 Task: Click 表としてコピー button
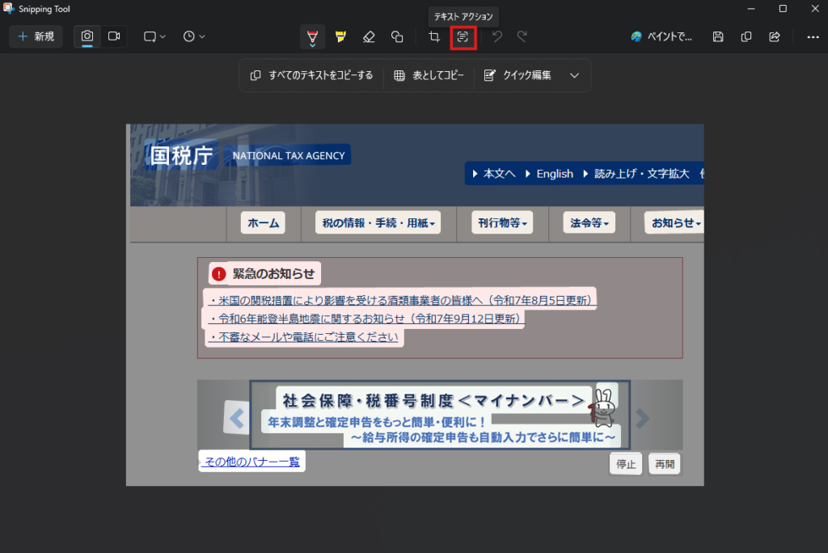(429, 75)
